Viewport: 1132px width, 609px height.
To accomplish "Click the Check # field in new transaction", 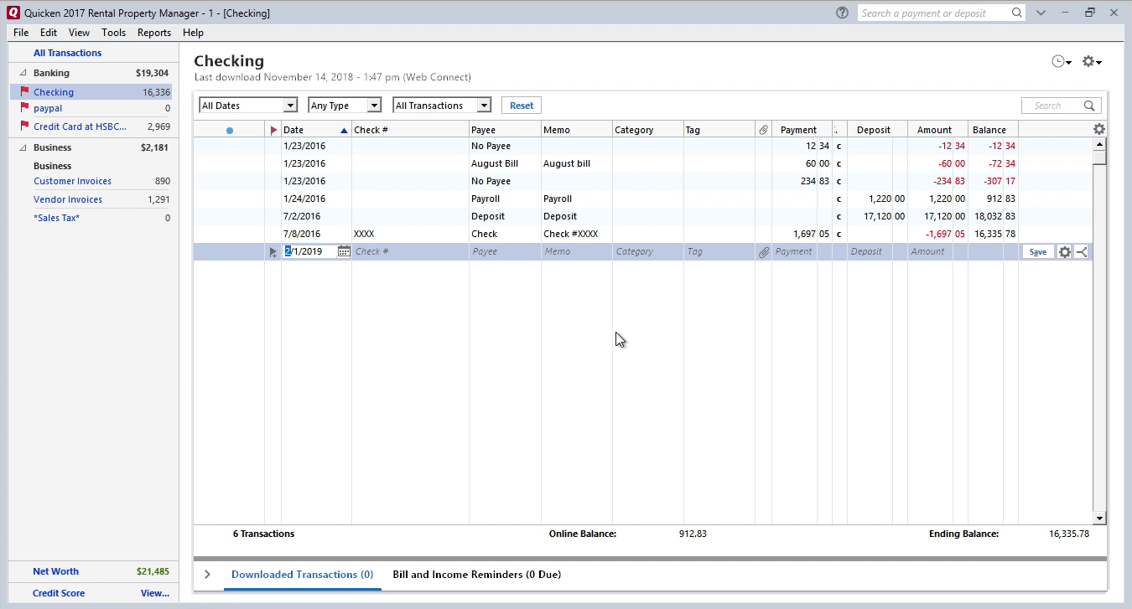I will (410, 251).
